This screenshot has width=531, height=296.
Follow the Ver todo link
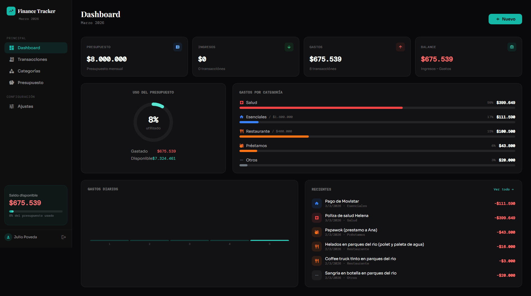click(503, 189)
